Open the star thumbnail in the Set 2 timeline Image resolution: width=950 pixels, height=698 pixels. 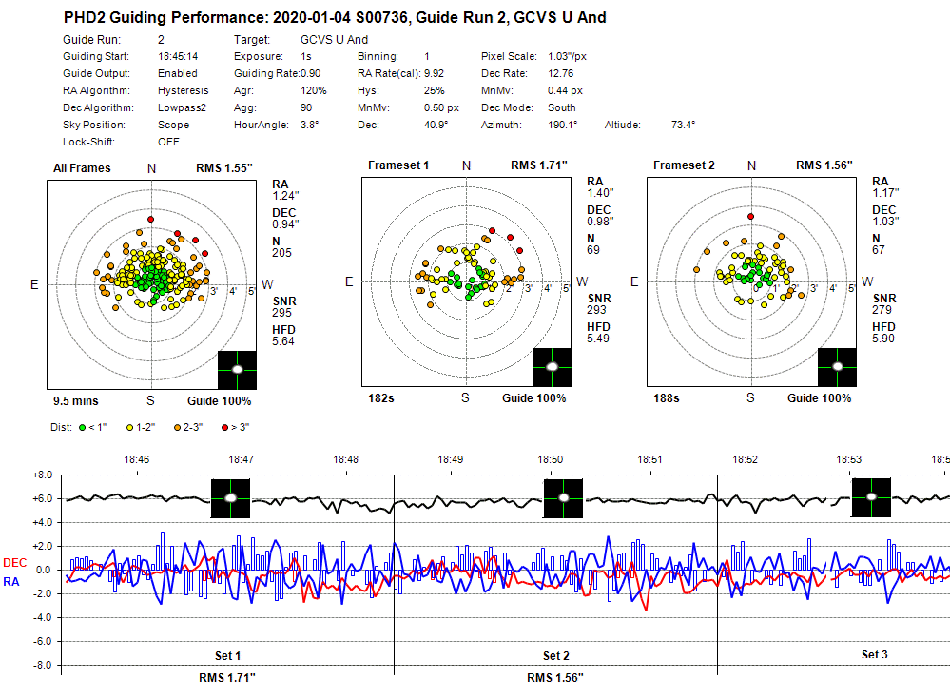click(x=564, y=498)
